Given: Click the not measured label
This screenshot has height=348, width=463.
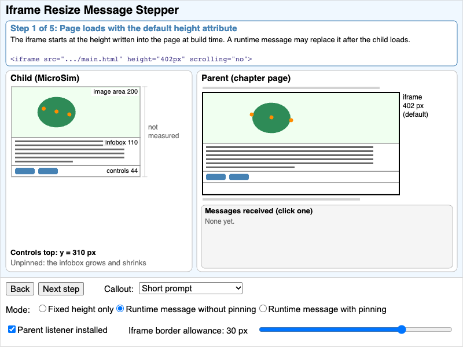Looking at the screenshot, I should 163,131.
